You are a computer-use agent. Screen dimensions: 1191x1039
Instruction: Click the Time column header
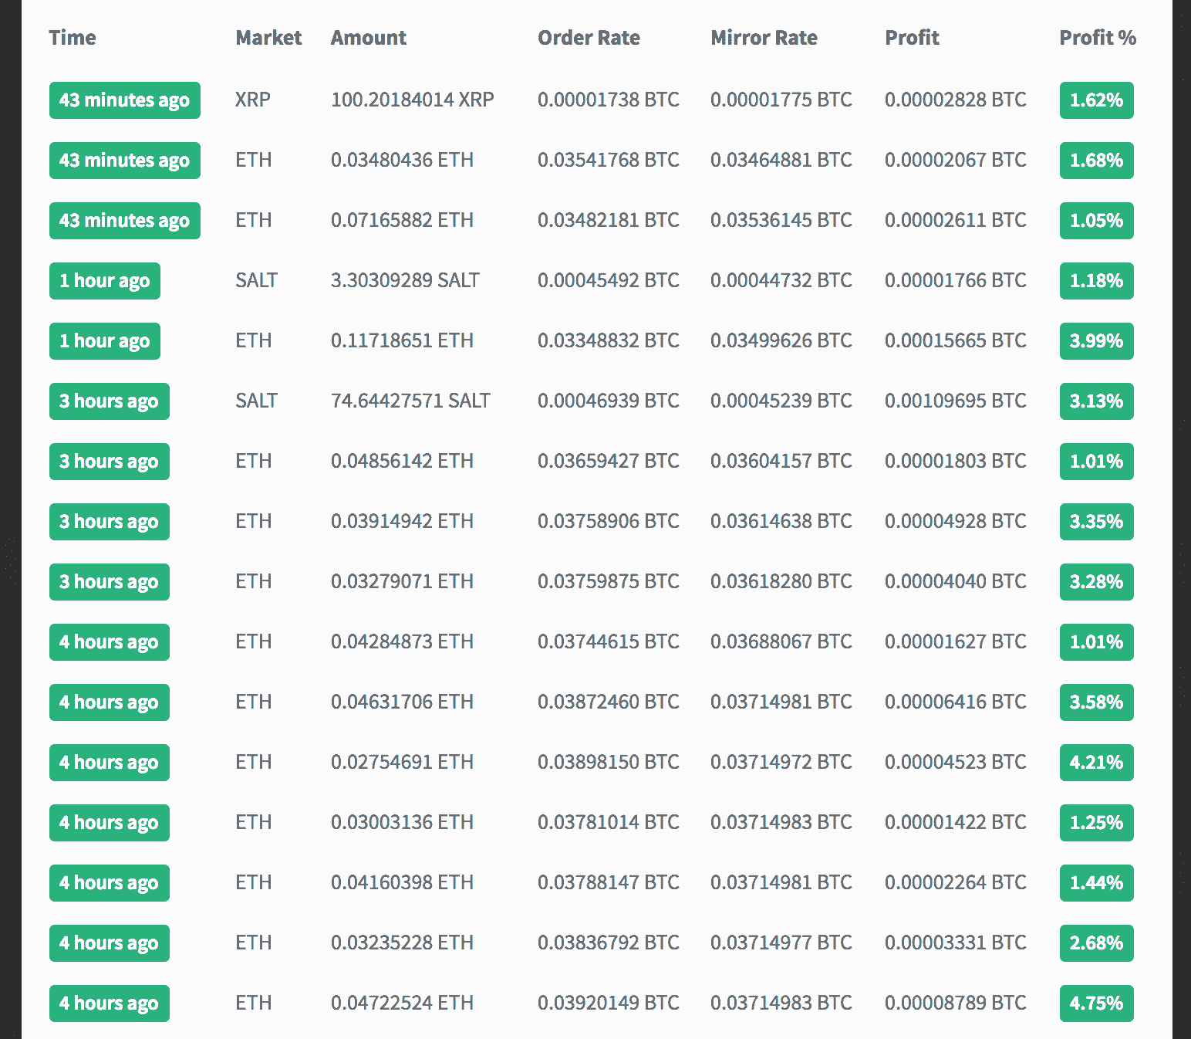73,38
